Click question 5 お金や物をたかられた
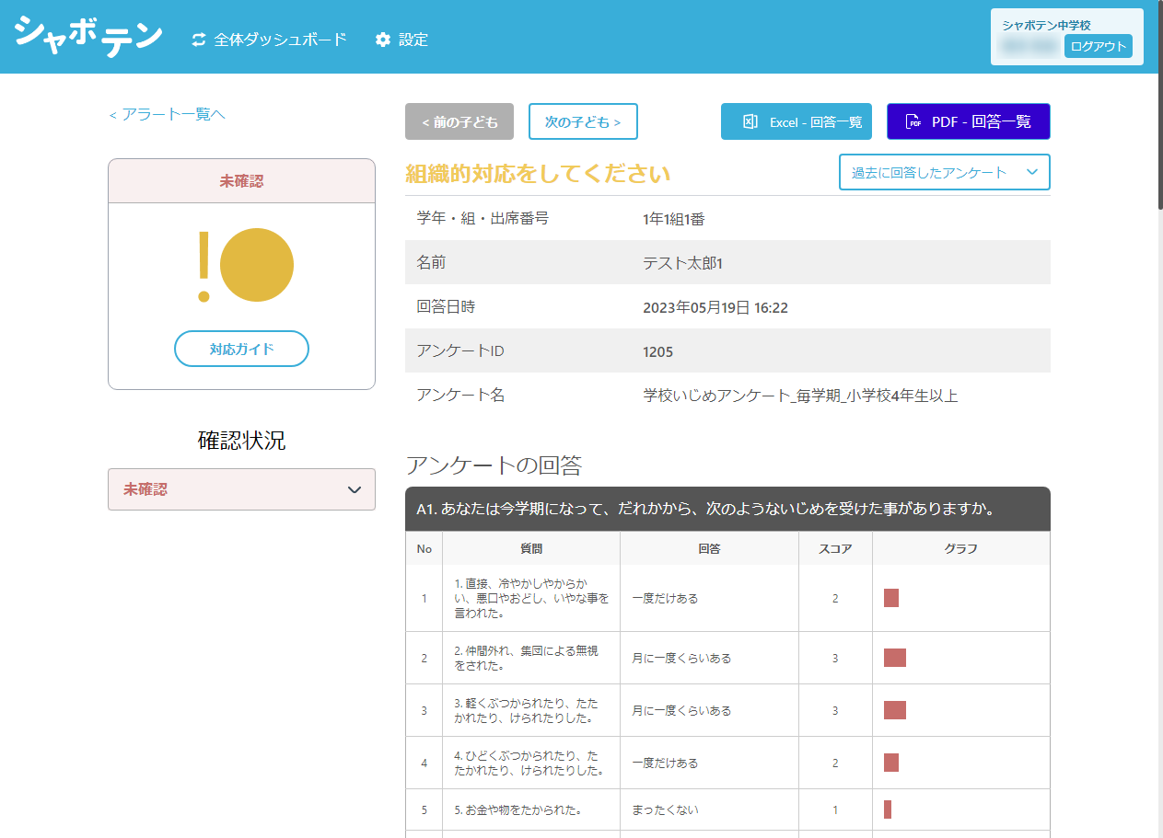Screen dimensions: 1163x838 pyautogui.click(x=517, y=810)
